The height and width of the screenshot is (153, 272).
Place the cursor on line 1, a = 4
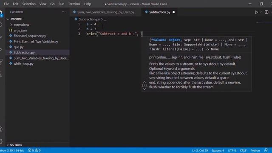[x=91, y=24]
